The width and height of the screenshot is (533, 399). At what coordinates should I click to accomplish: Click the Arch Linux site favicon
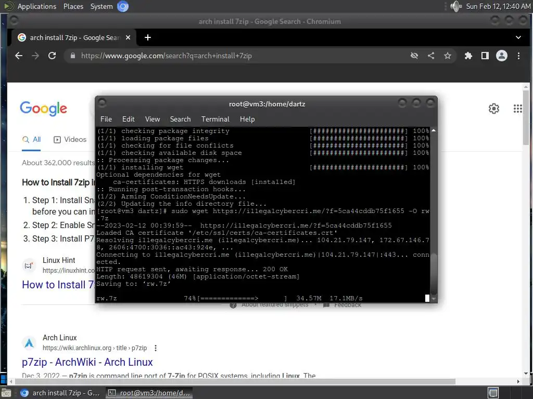pos(29,343)
